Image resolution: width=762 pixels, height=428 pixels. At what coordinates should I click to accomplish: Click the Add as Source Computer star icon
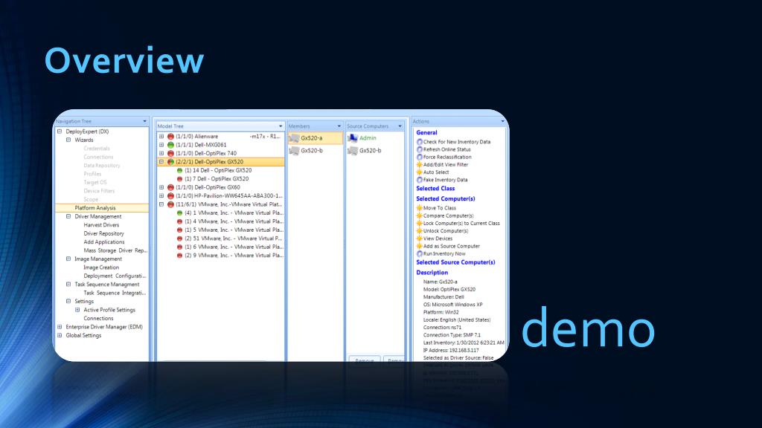420,246
